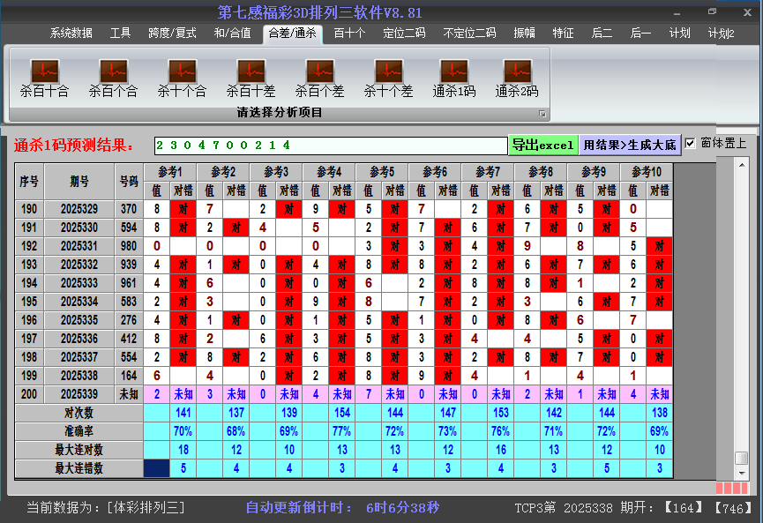The height and width of the screenshot is (523, 763).
Task: Select the dark blue cell in 最大连错数 row
Action: (x=156, y=468)
